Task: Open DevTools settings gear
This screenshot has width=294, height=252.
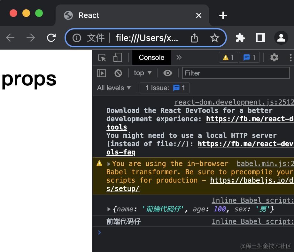Action: pos(274,58)
